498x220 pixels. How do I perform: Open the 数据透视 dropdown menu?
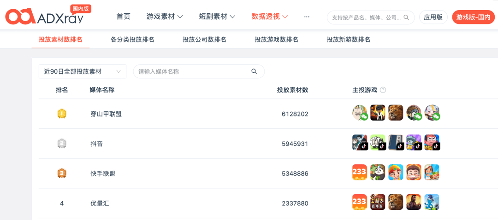270,17
